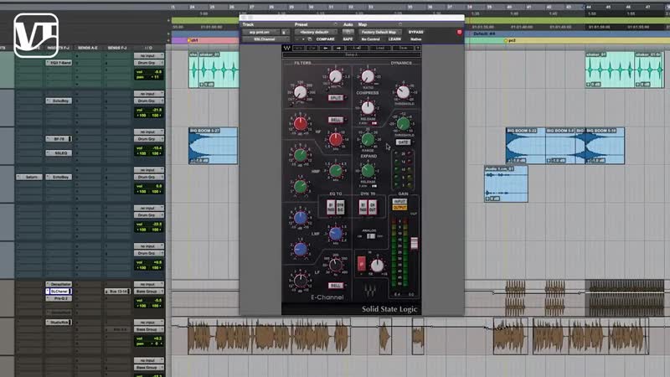Viewport: 670px width, 377px height.
Task: Toggle dynamics CH OUT switch
Action: 373,207
